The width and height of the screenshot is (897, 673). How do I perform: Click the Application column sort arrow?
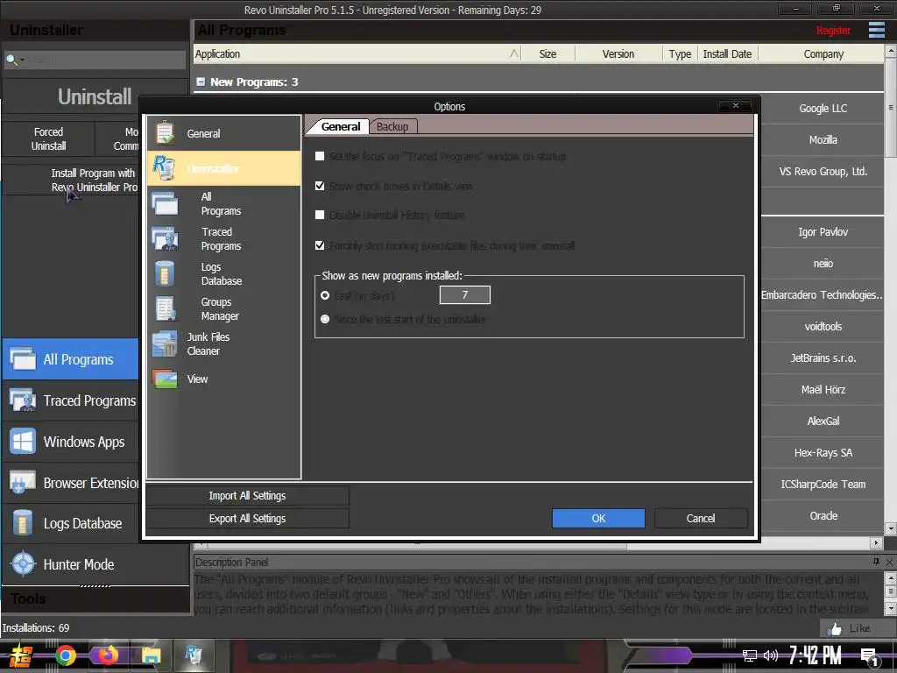point(513,53)
